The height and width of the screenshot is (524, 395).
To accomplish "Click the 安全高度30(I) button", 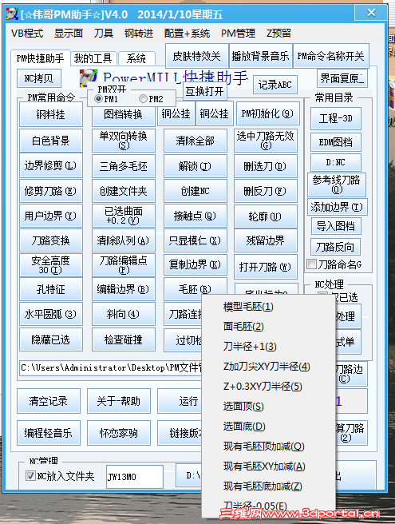I will tap(51, 265).
